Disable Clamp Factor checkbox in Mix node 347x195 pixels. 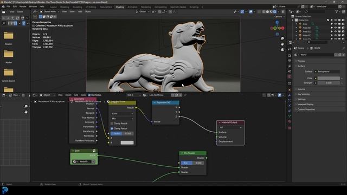[112, 128]
